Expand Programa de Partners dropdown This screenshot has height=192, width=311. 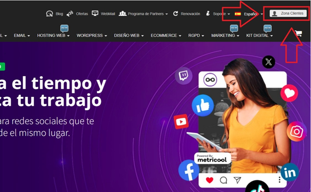[144, 14]
